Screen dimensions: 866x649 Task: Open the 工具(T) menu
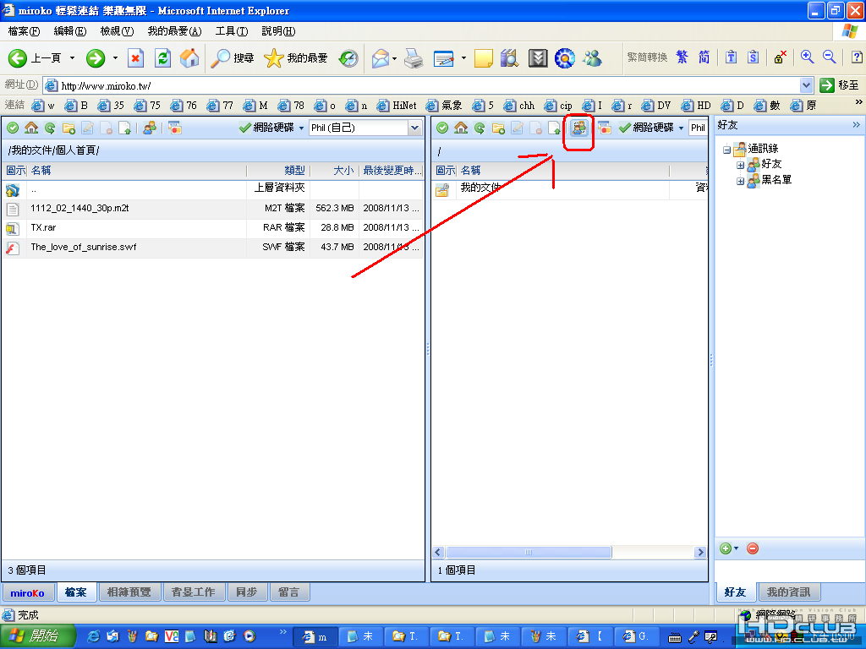(232, 31)
